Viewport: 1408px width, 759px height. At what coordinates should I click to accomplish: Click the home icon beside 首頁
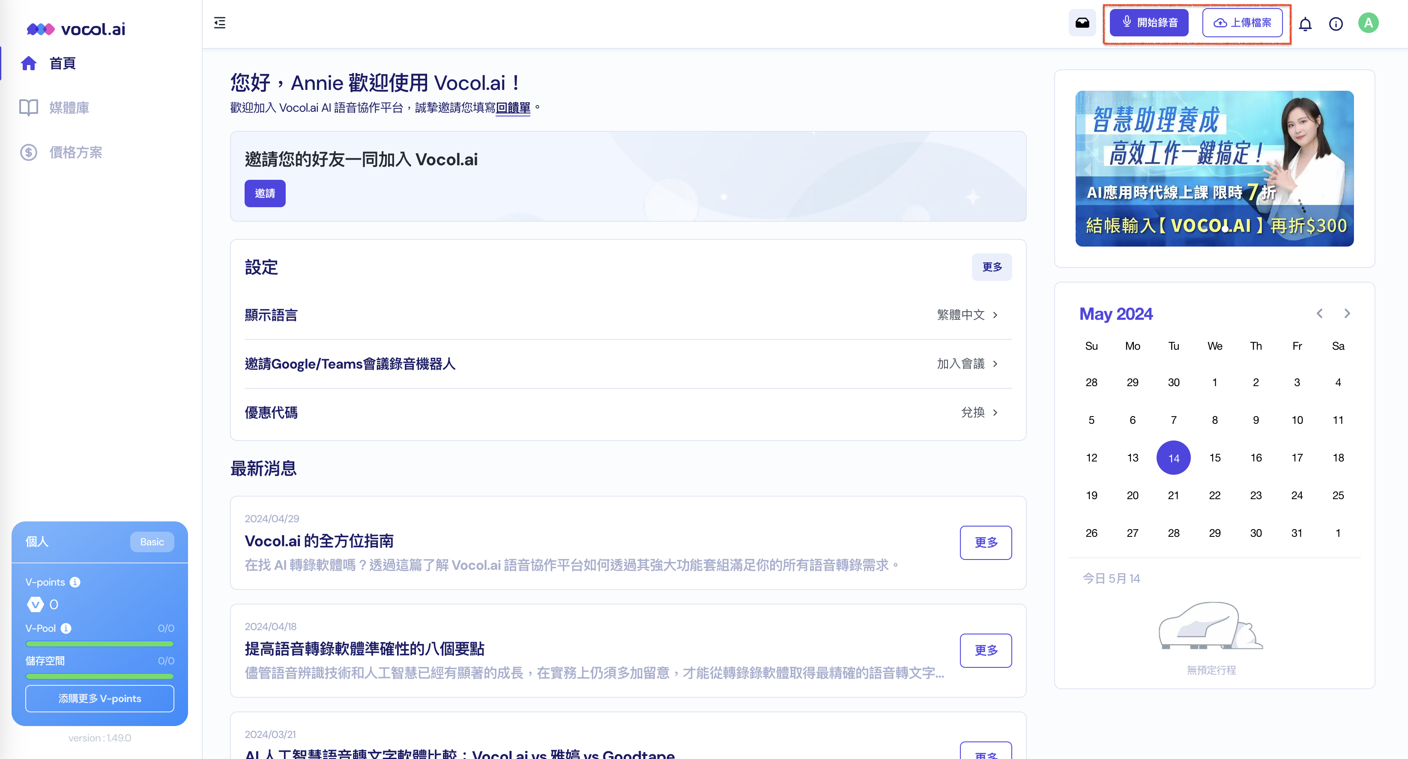coord(29,63)
